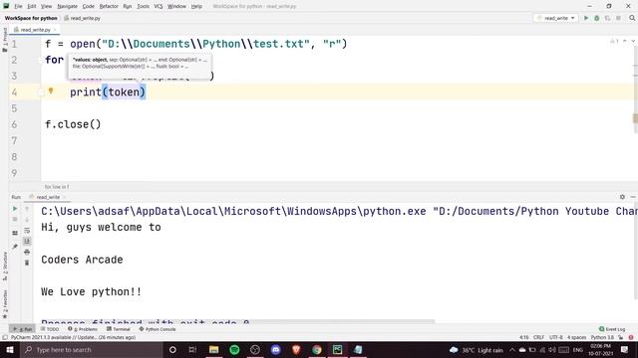Click the red error indicator in status bar
This screenshot has width=638, height=358.
pyautogui.click(x=631, y=337)
